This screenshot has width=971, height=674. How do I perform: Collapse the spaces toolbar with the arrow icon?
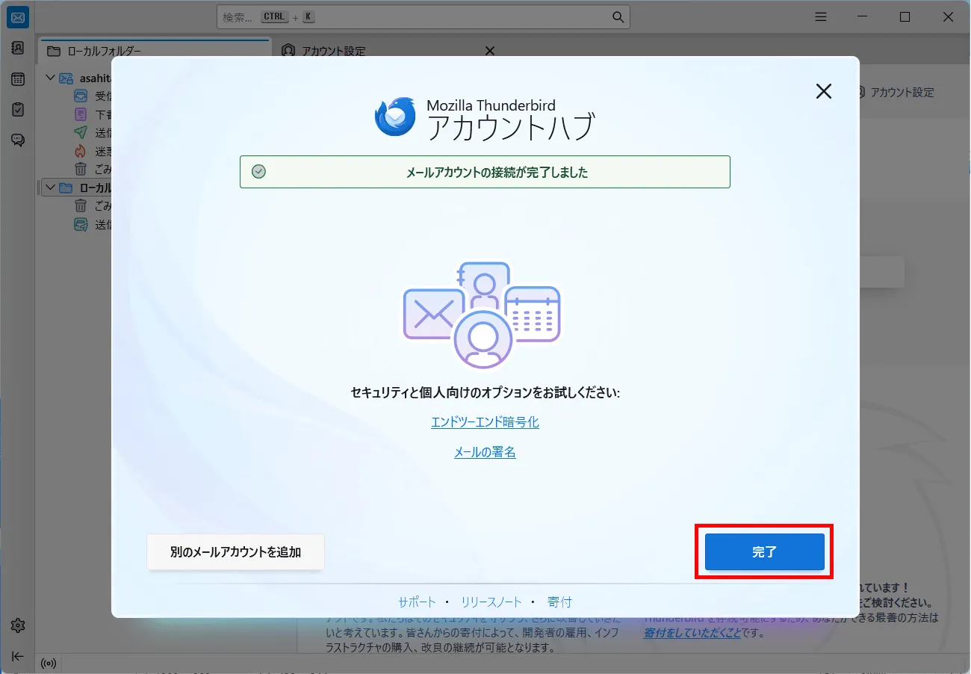click(17, 656)
